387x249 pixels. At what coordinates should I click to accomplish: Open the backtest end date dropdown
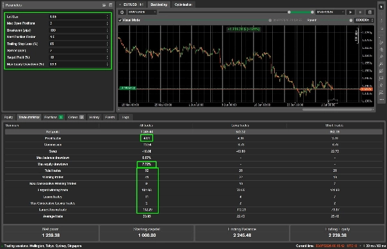(x=330, y=12)
